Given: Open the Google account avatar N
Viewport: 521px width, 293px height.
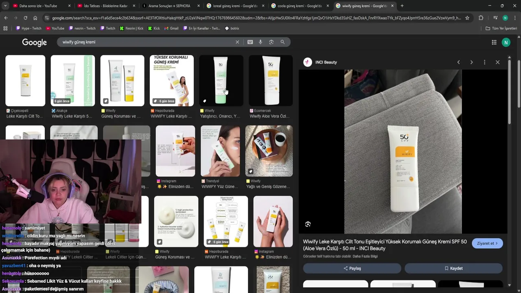Looking at the screenshot, I should click(506, 42).
